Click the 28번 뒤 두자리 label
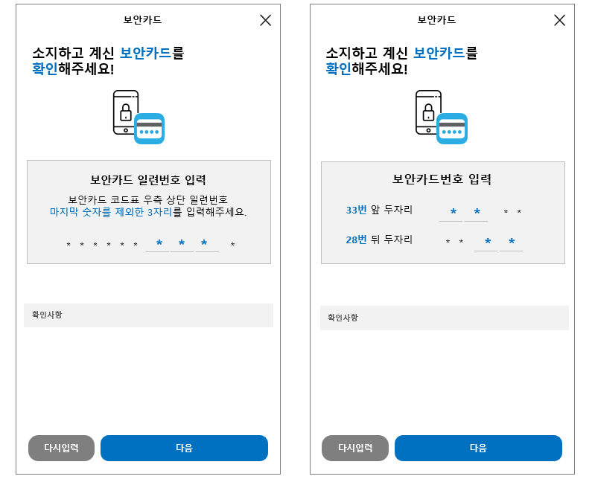This screenshot has height=482, width=592. coord(379,240)
